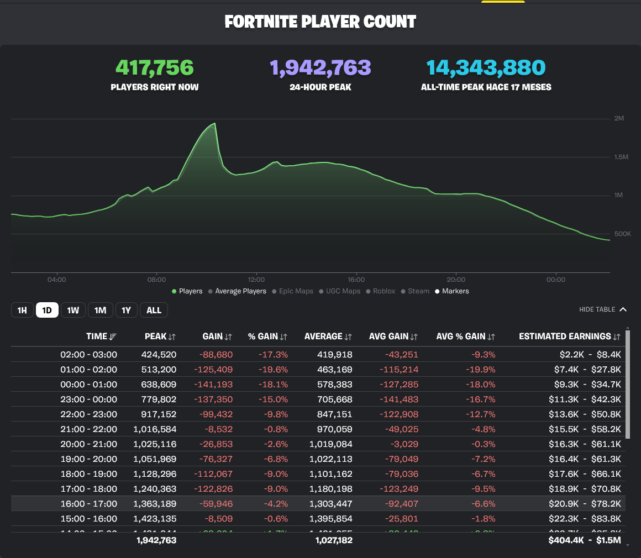
Task: Sort by AVG % GAIN arrows icon
Action: [491, 337]
